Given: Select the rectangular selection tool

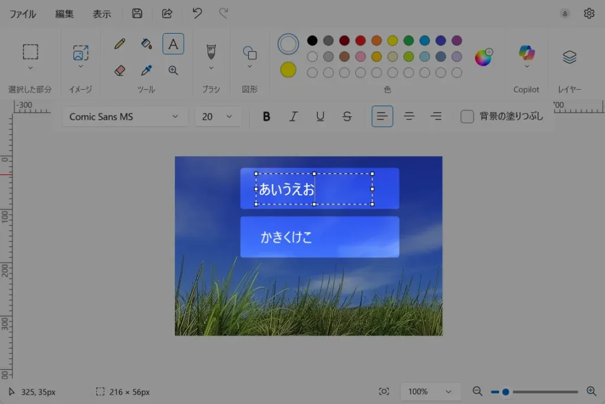Looking at the screenshot, I should click(x=30, y=52).
